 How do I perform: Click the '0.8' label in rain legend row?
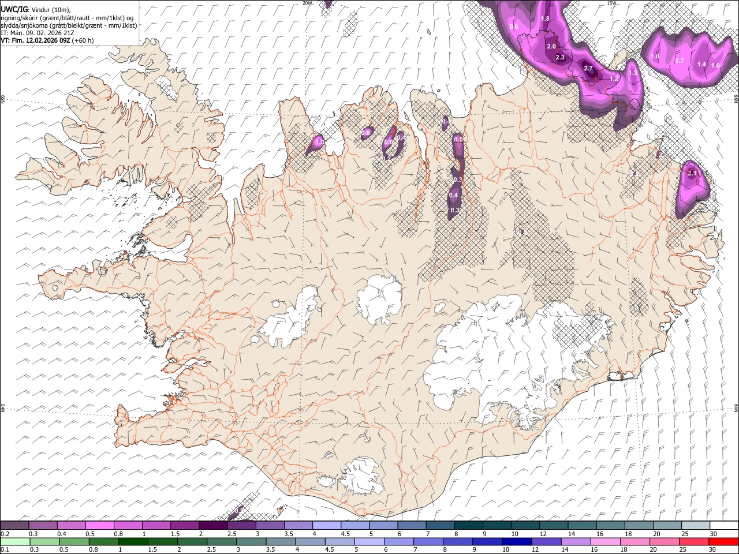[93, 549]
